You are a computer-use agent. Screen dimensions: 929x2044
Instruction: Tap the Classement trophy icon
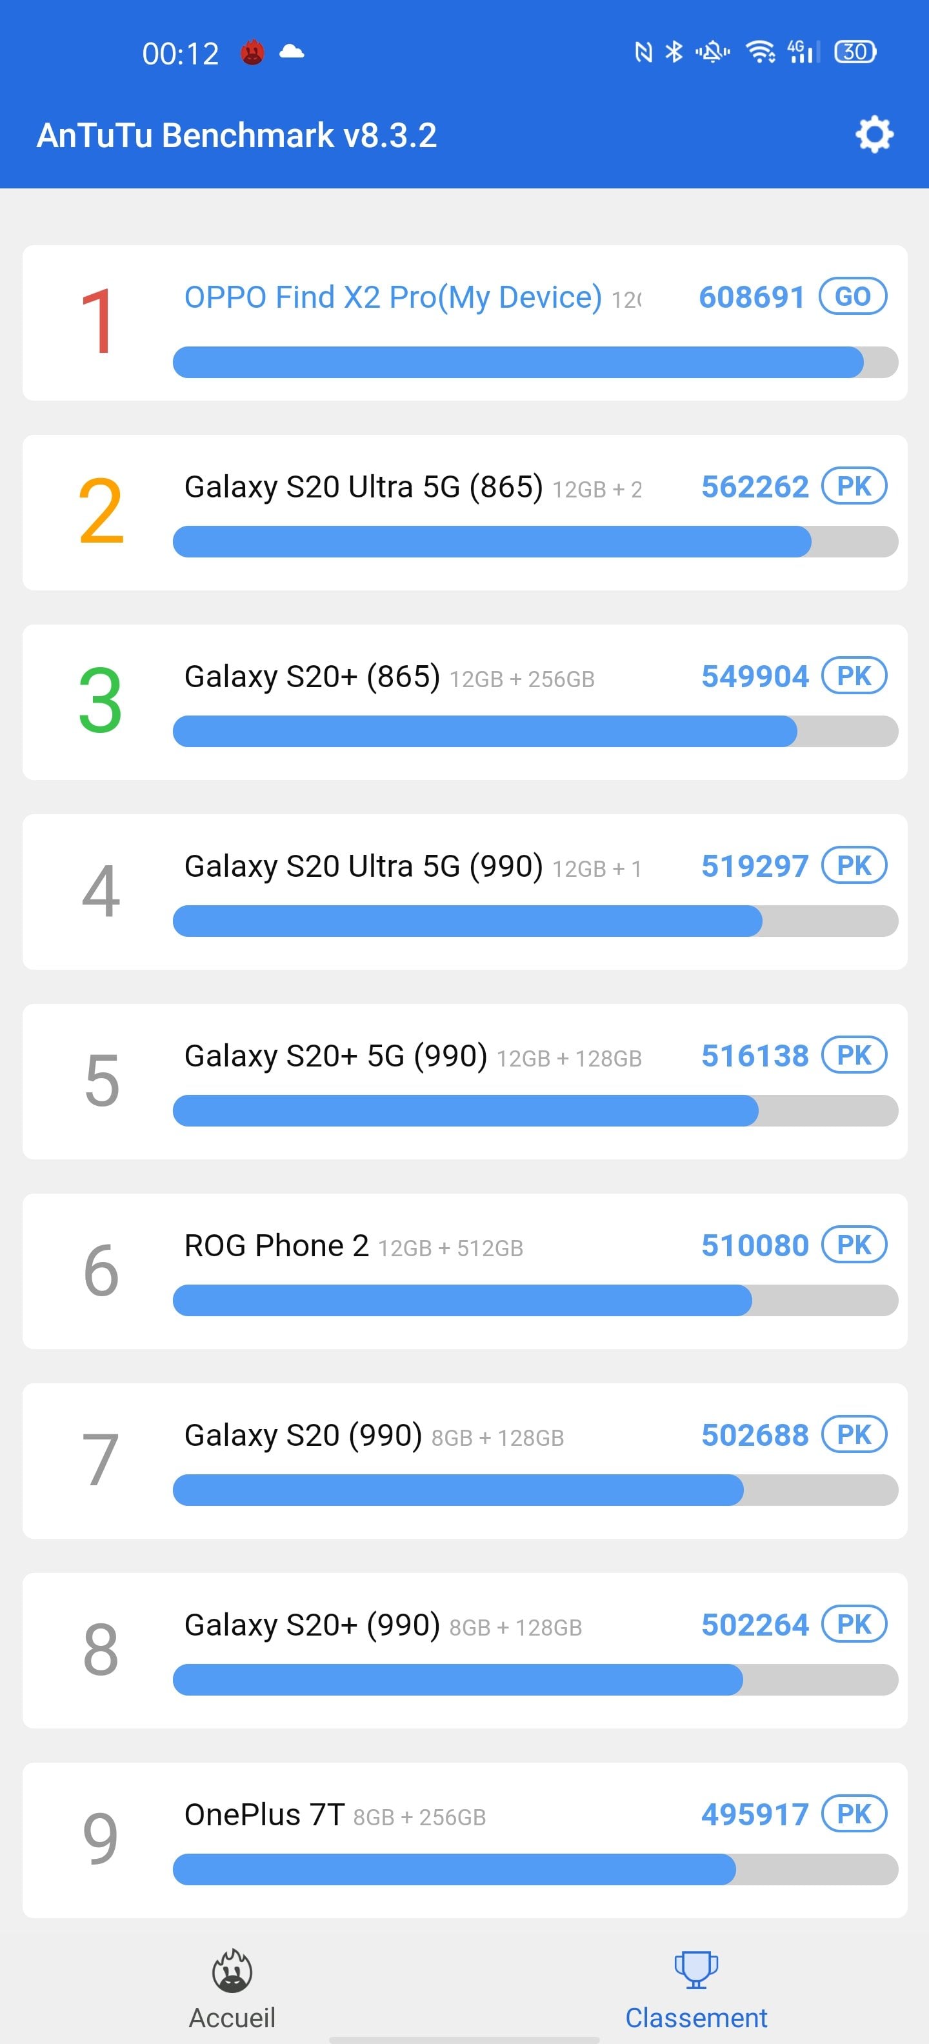pyautogui.click(x=695, y=1969)
